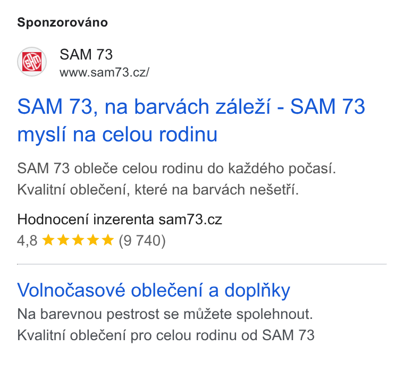The height and width of the screenshot is (371, 404).
Task: Click 'Kvalitní oblečení pro celou rodinu od SAM 73'
Action: coord(166,335)
